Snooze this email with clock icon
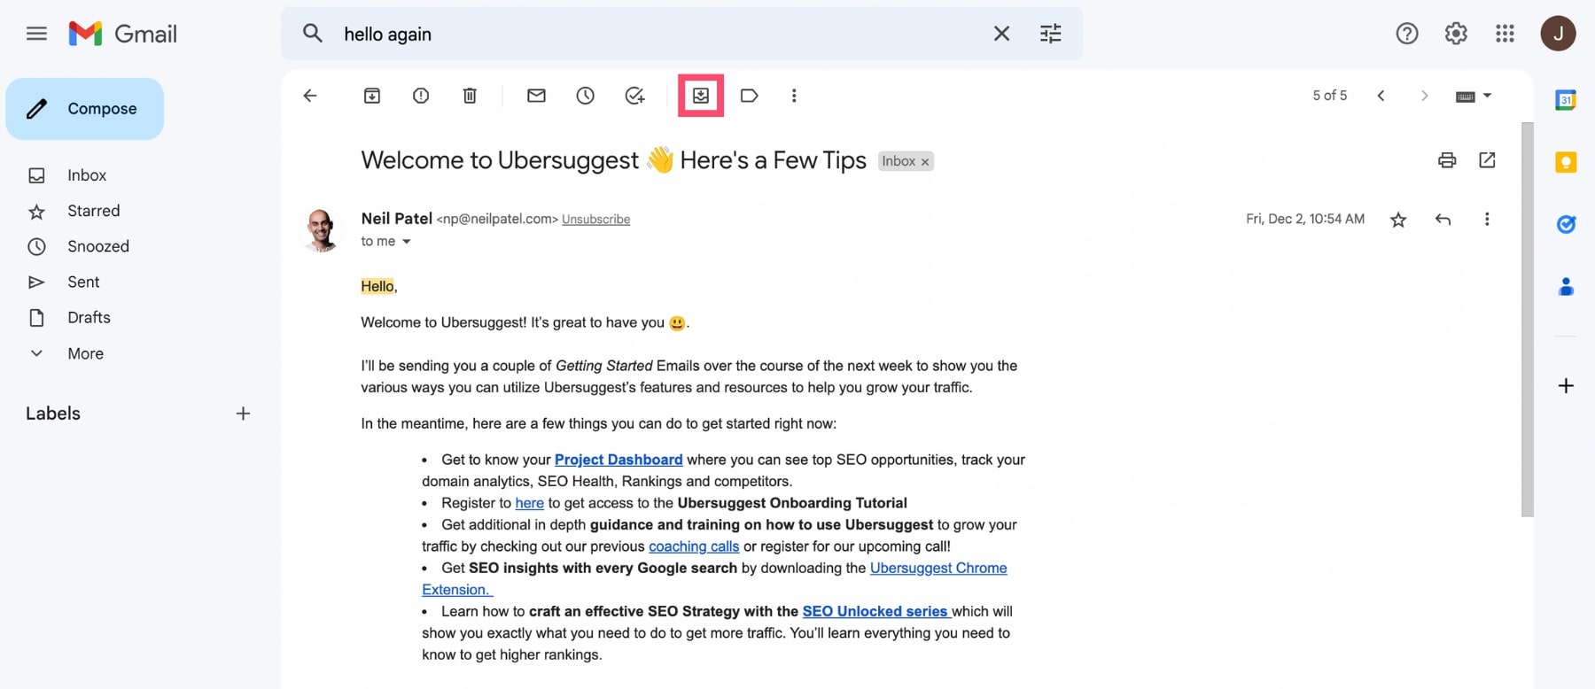Viewport: 1595px width, 689px height. (585, 96)
